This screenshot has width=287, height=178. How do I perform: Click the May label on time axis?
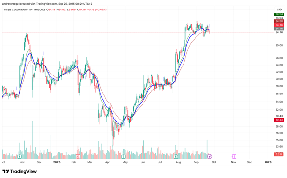pos(125,162)
